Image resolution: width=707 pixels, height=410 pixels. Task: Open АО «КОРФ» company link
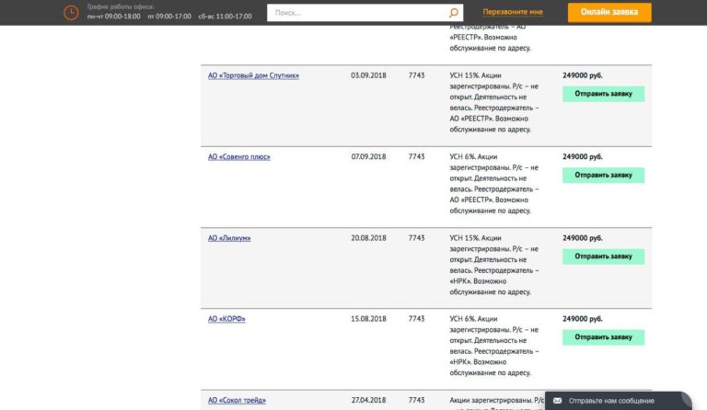click(226, 319)
